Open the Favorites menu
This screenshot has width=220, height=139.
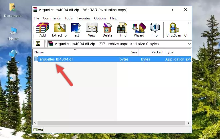pos(83,18)
